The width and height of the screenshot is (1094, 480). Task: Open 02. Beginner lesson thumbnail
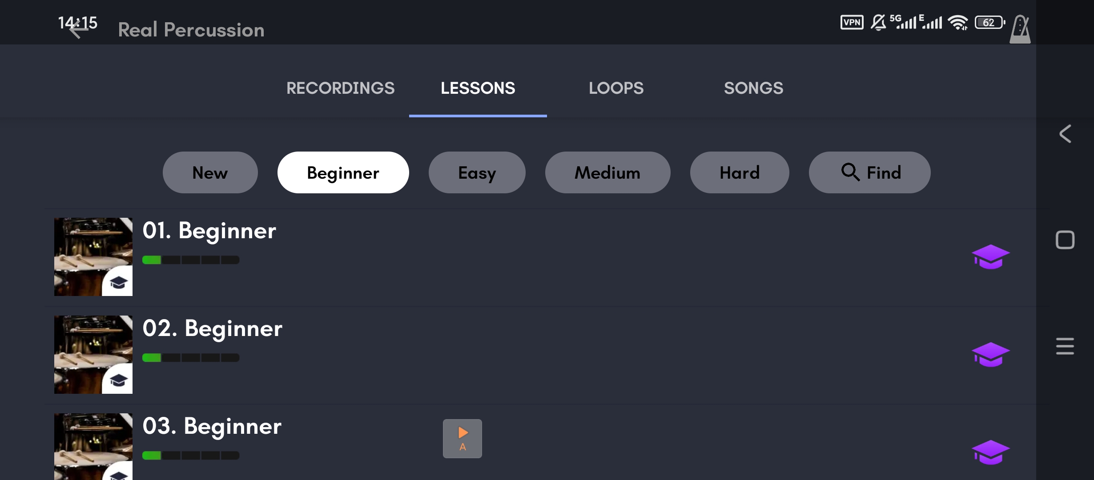tap(93, 355)
